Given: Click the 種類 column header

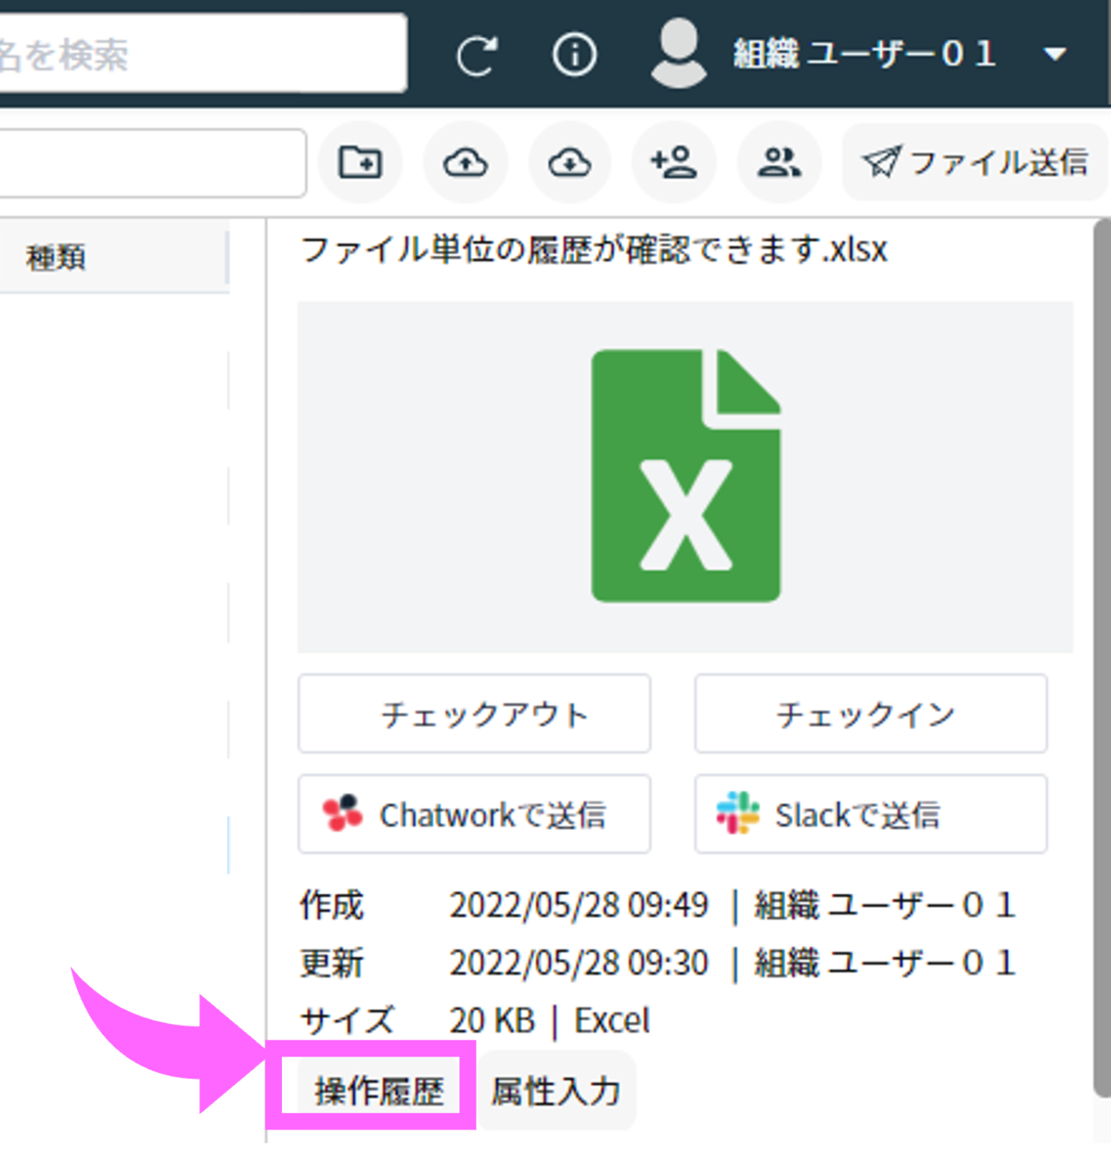Looking at the screenshot, I should coord(56,257).
